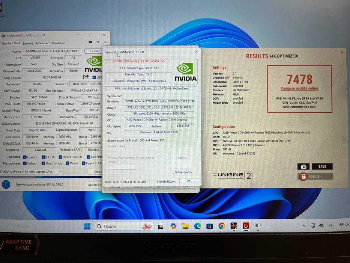Switch to GPU-Z taskbar icon
Viewport: 350px width, 263px height.
click(258, 226)
